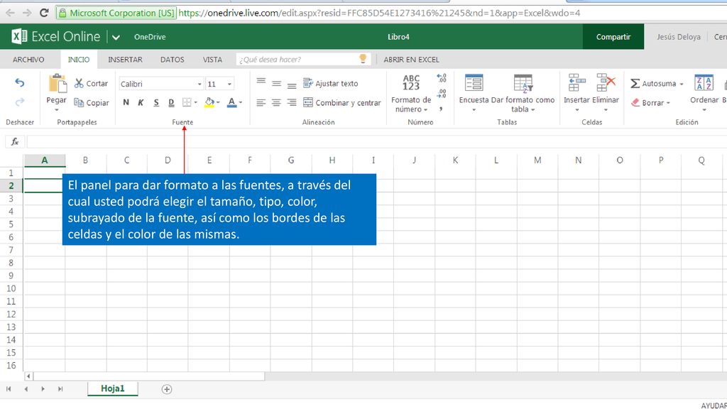Click ABRIR EN EXCEL
The height and width of the screenshot is (409, 727).
[411, 60]
